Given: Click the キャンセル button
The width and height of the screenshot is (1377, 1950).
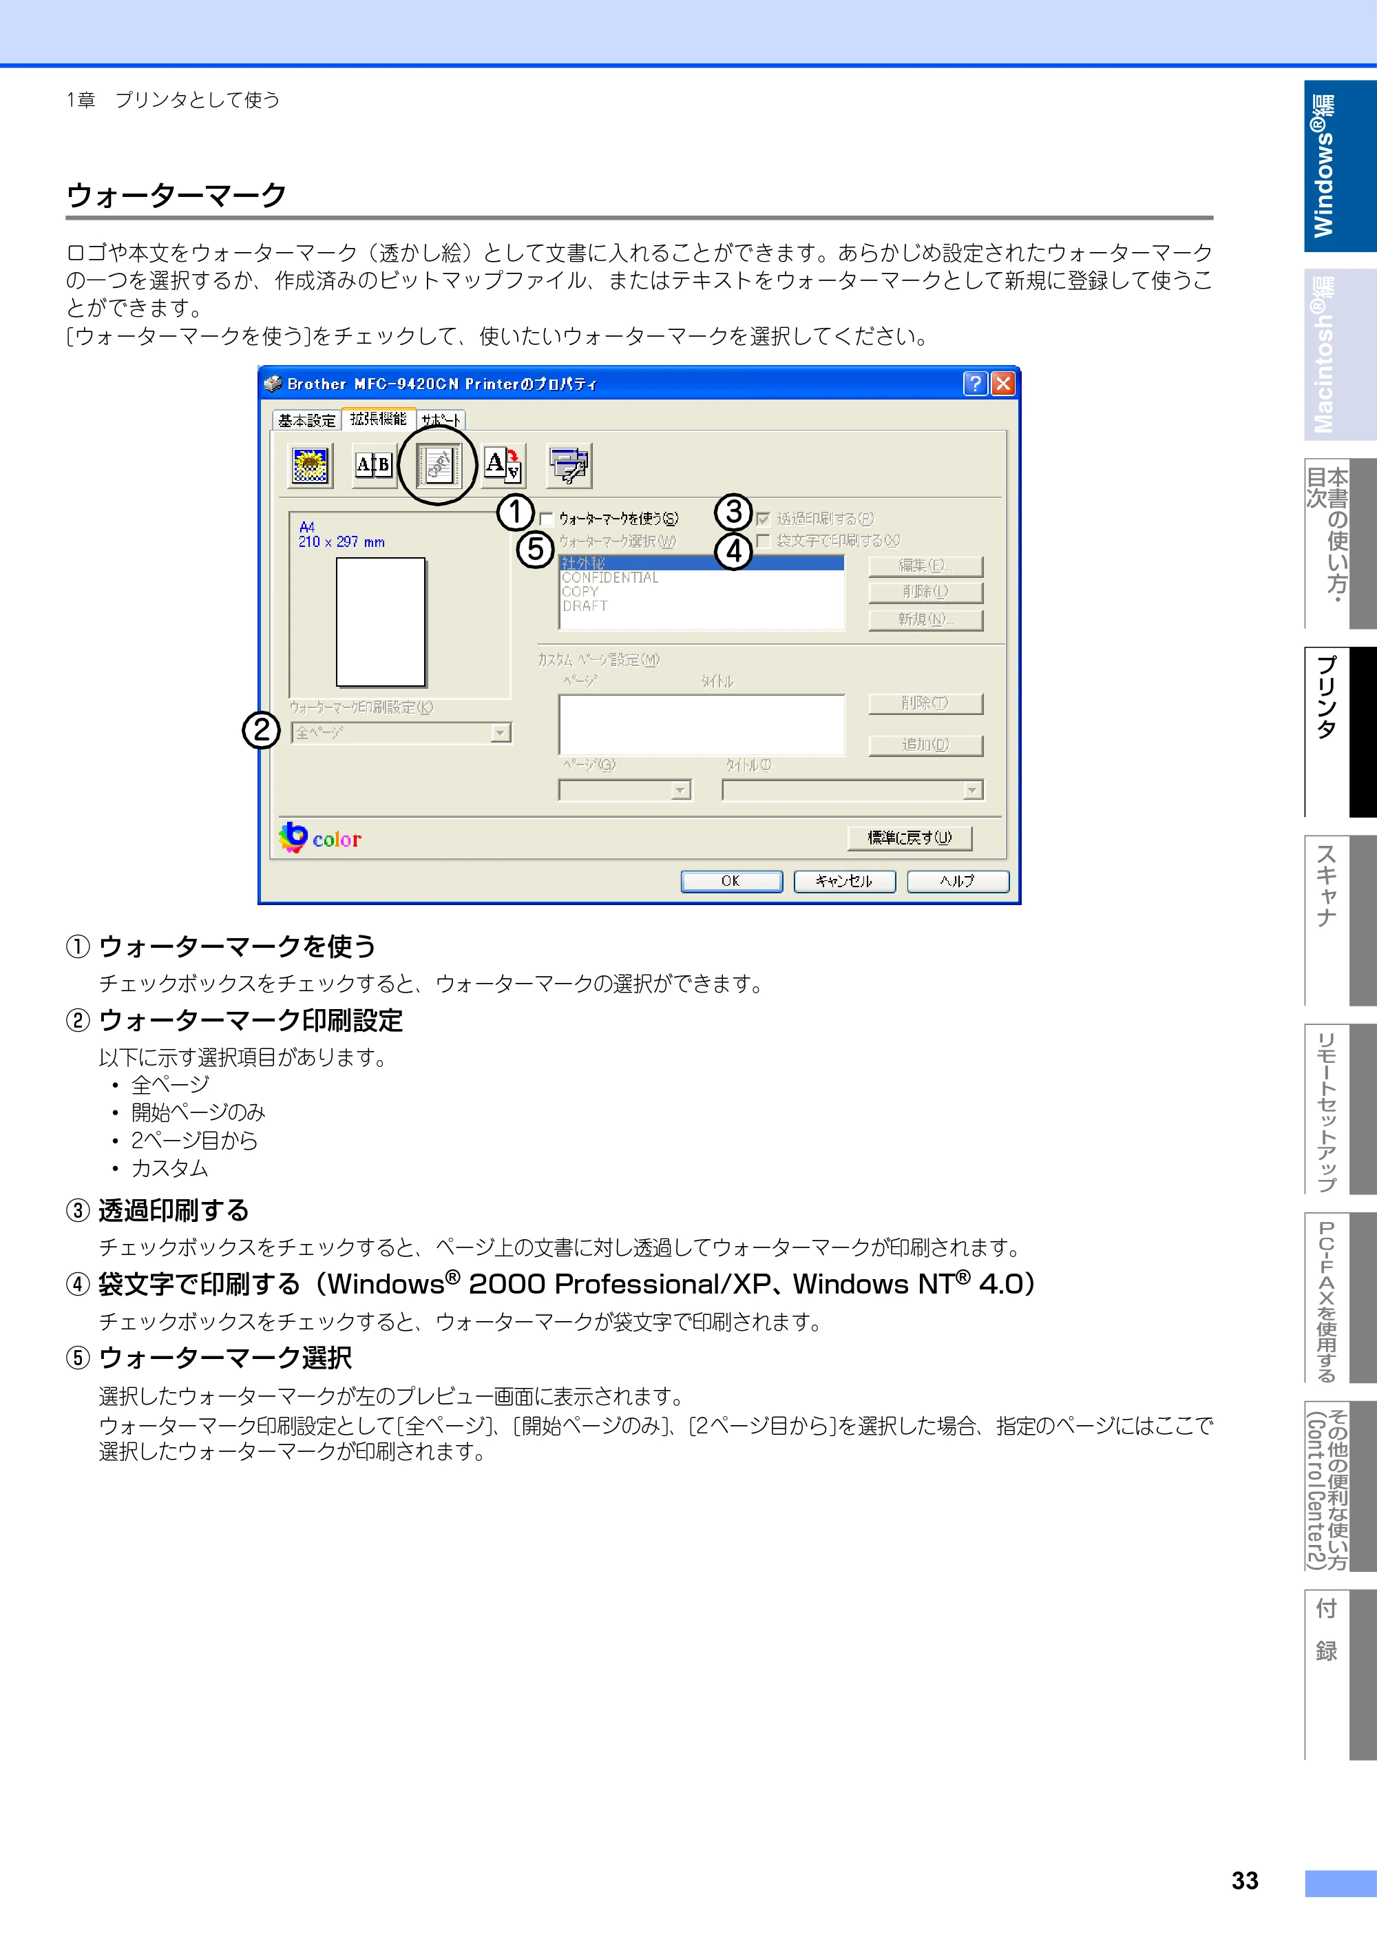Looking at the screenshot, I should tap(844, 882).
